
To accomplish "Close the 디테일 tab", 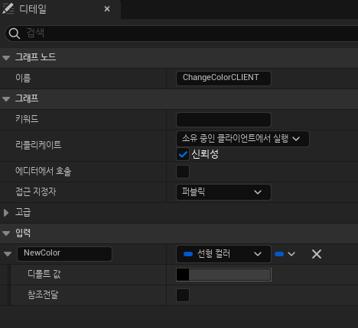I will pyautogui.click(x=107, y=9).
